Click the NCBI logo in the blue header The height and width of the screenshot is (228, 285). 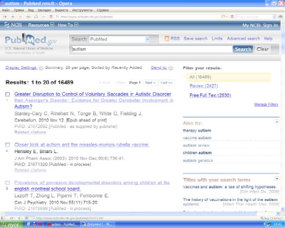coord(13,25)
